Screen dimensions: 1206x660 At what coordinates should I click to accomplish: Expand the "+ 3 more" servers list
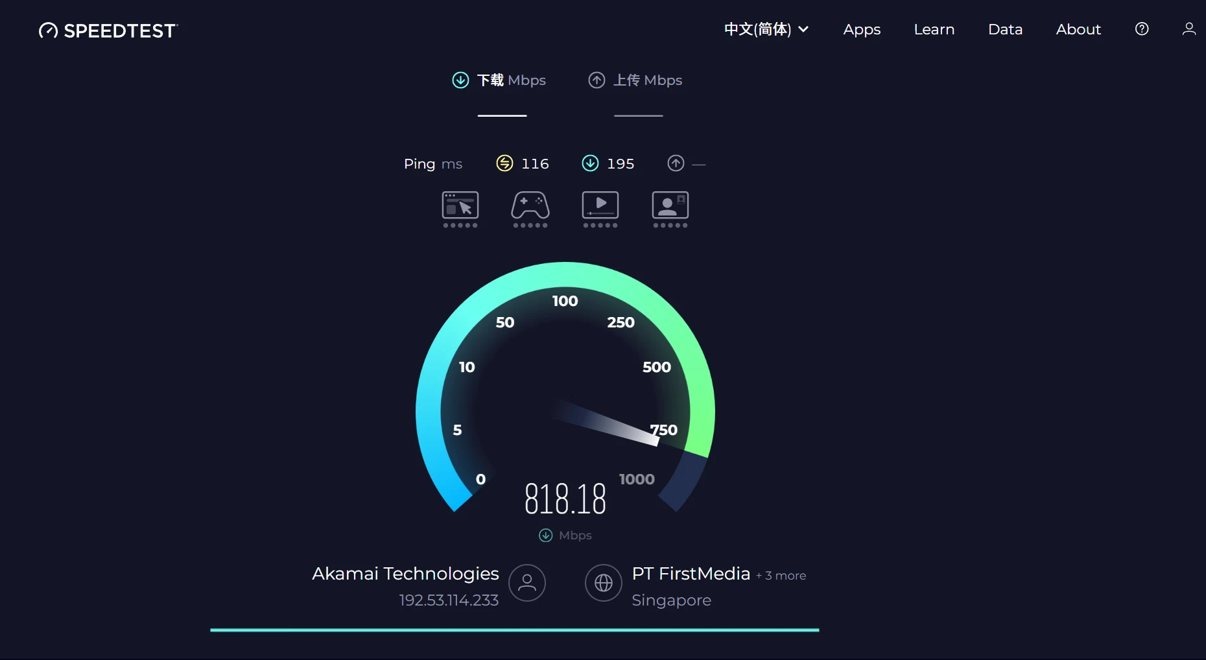[x=781, y=576]
